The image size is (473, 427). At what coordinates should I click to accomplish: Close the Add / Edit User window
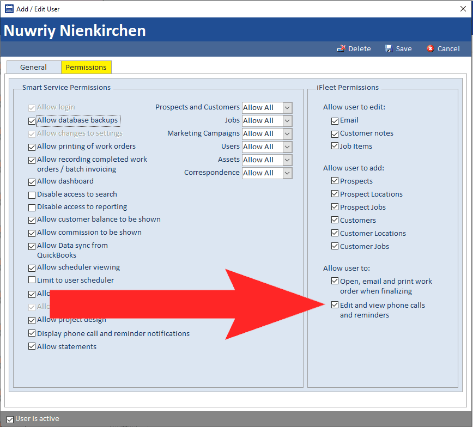(x=463, y=9)
